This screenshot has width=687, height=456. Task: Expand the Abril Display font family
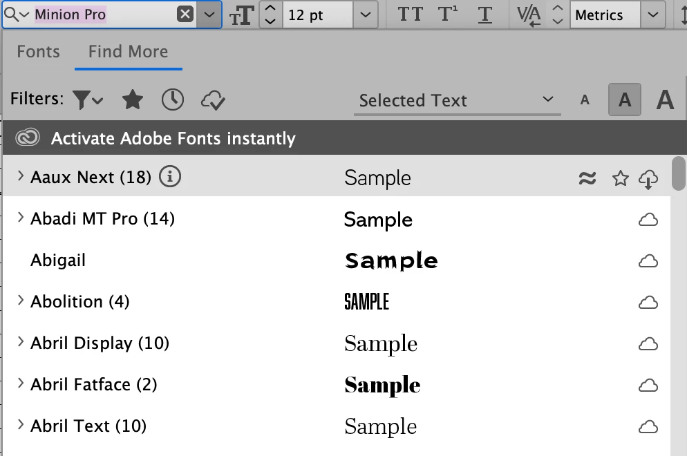point(20,342)
